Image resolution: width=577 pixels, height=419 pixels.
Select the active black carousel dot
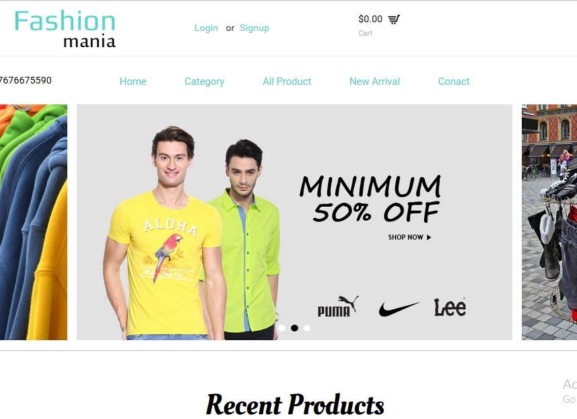(x=294, y=327)
